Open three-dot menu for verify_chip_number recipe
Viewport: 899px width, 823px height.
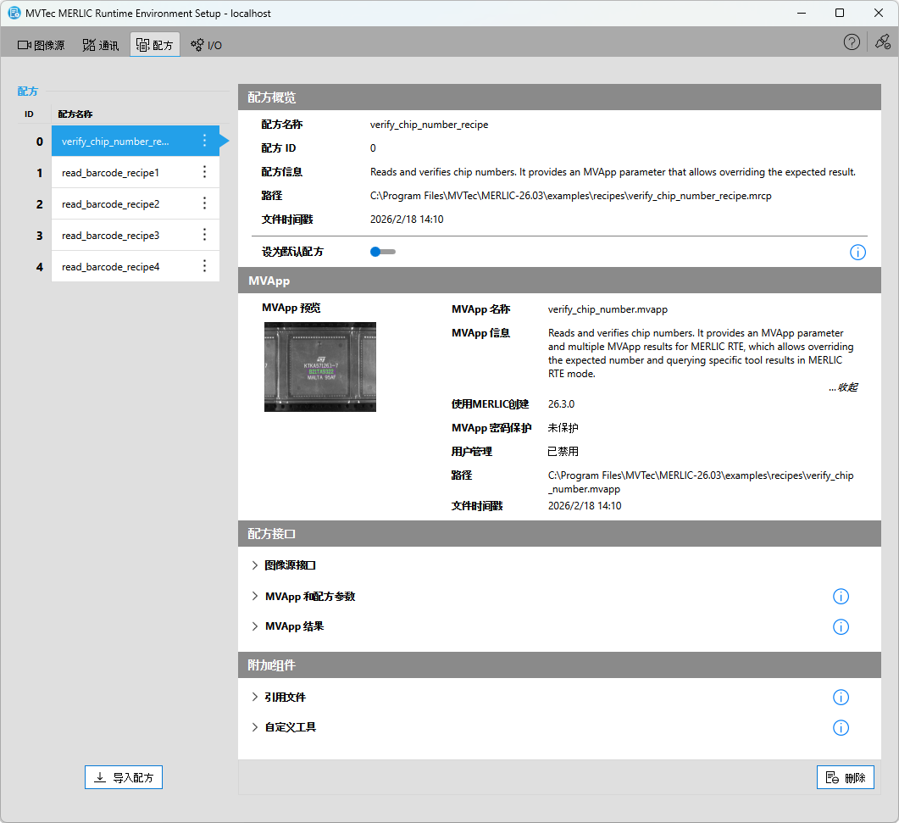[204, 141]
